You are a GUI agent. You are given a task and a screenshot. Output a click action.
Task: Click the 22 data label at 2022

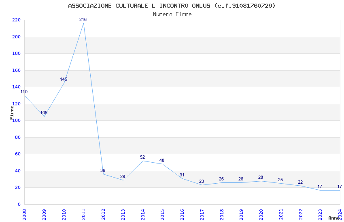point(300,182)
